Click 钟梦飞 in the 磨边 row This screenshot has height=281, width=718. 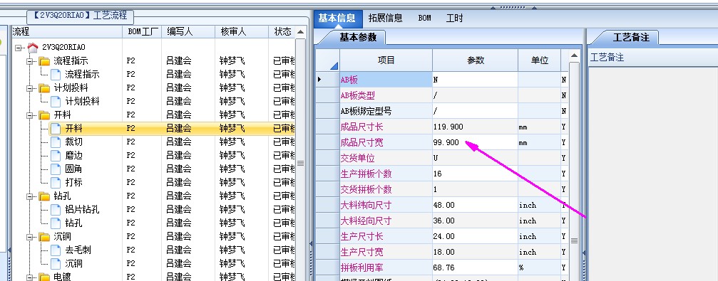(232, 155)
